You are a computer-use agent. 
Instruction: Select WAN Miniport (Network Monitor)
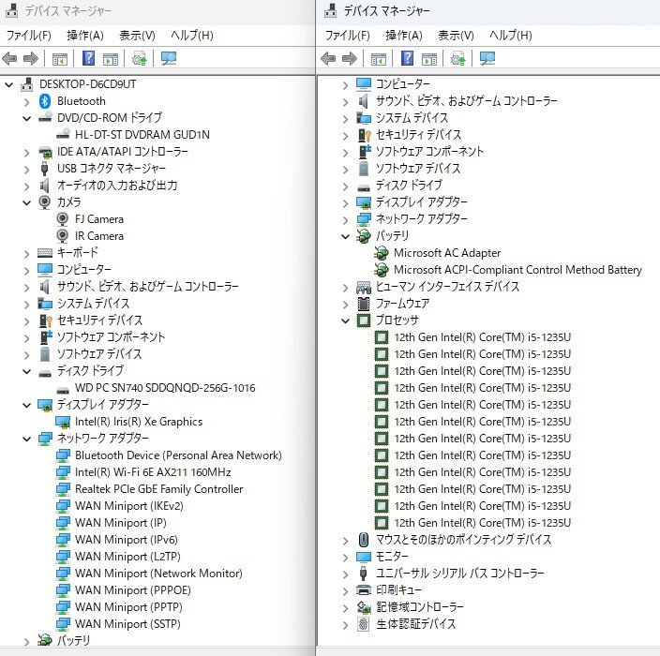(x=158, y=574)
